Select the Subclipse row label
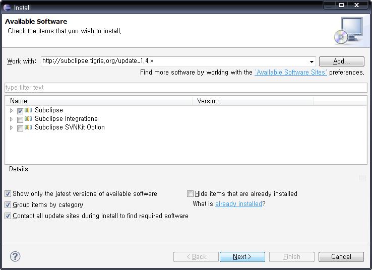372x270 pixels. [x=49, y=110]
